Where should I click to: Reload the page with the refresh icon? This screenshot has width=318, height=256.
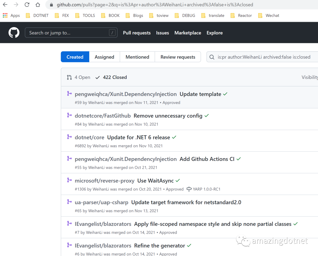(27, 4)
